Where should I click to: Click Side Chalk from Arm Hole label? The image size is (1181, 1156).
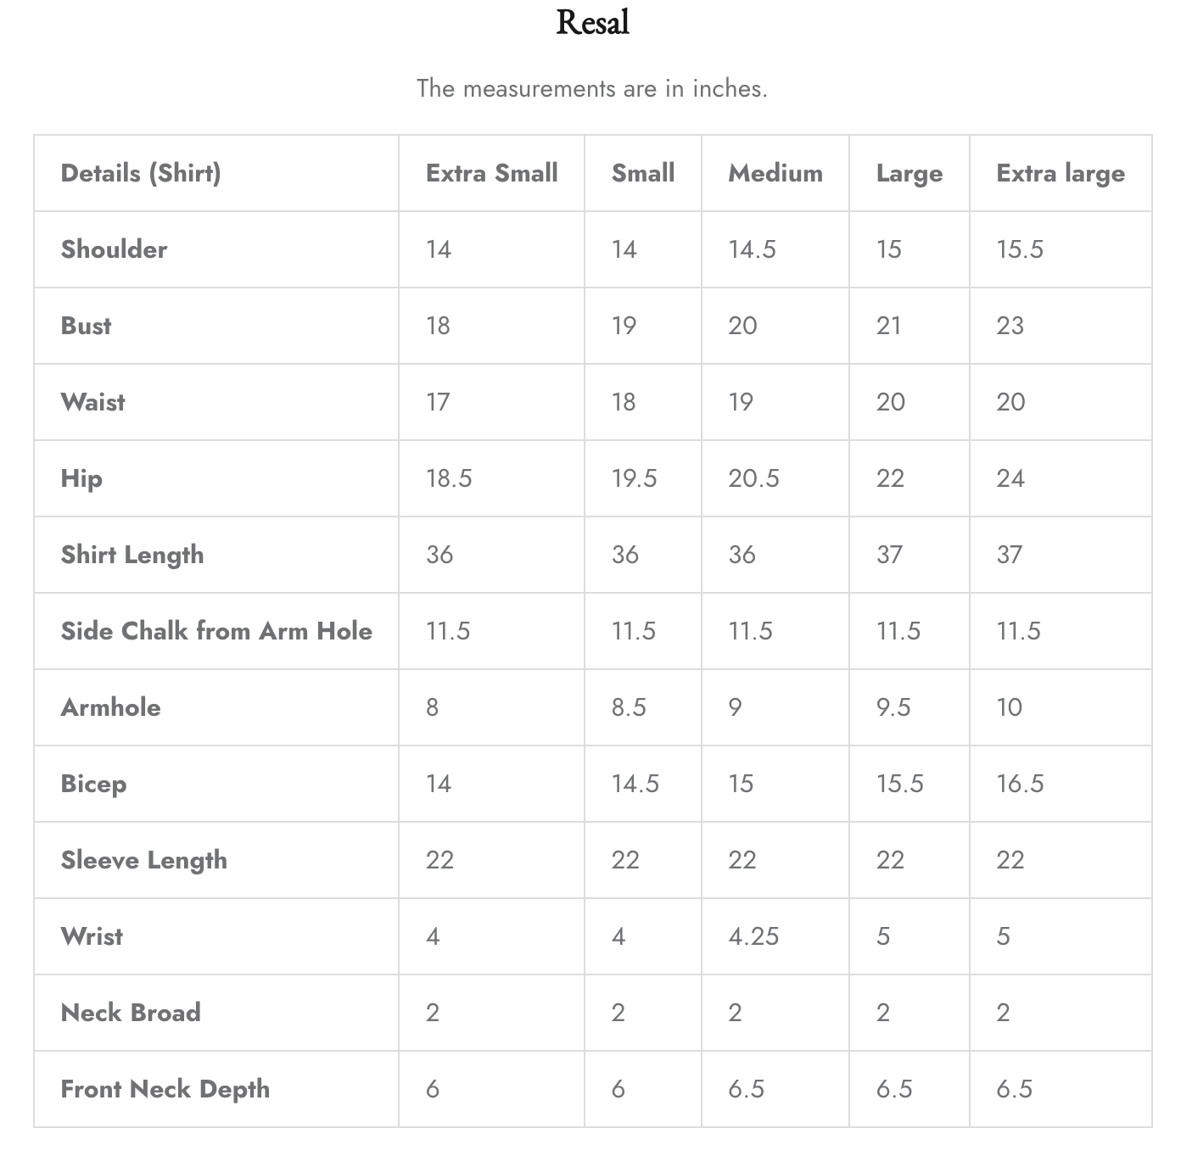click(216, 631)
